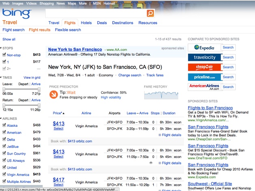Screen dimensions: 255x191
Task: Click View in grid link
Action: (32, 78)
